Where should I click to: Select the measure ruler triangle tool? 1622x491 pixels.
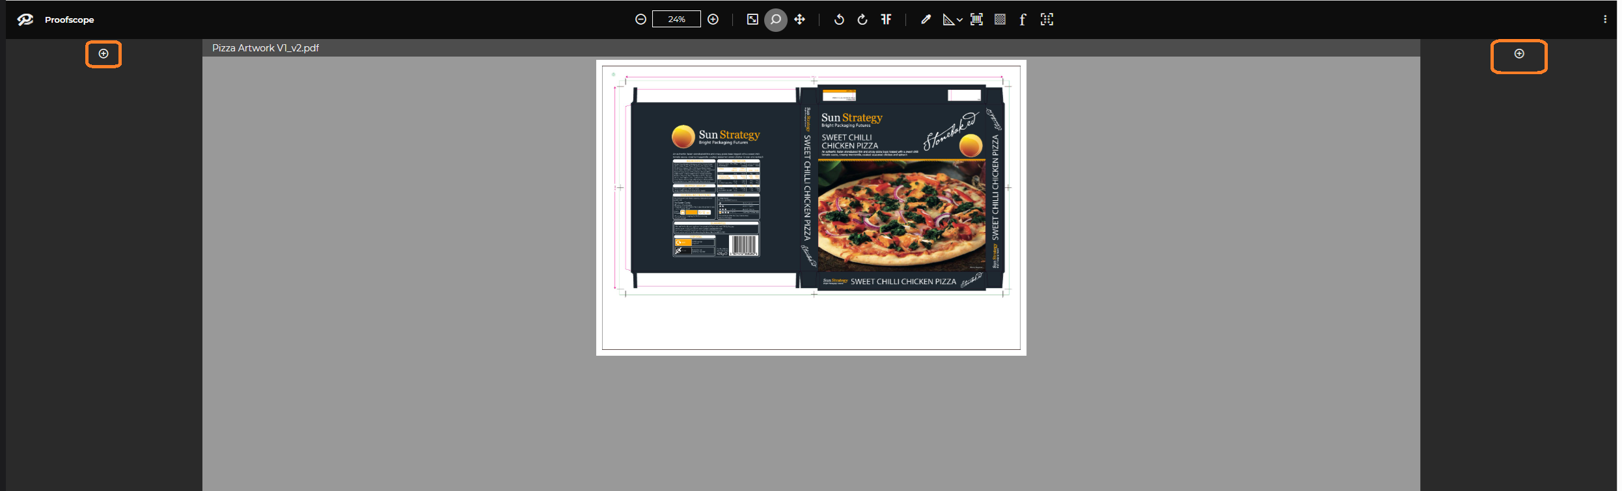948,20
